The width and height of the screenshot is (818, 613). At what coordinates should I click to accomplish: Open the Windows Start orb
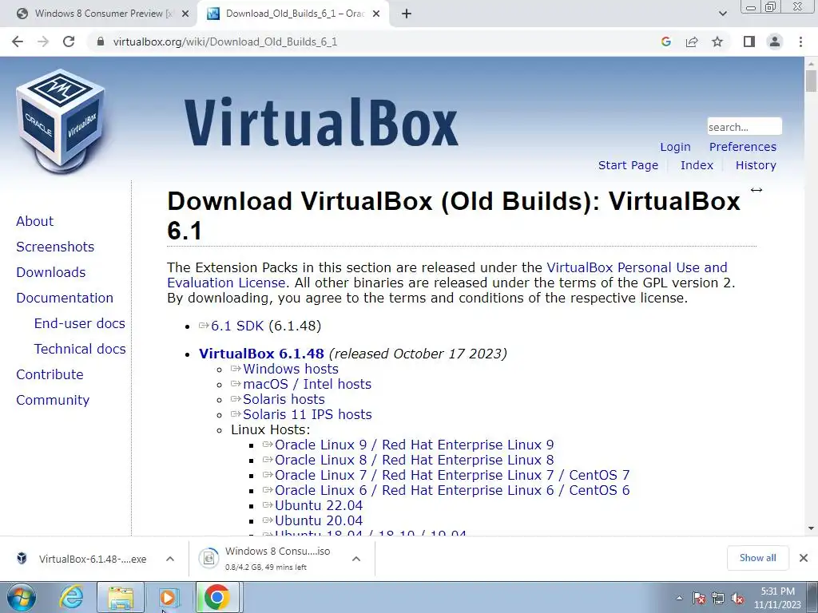click(22, 597)
